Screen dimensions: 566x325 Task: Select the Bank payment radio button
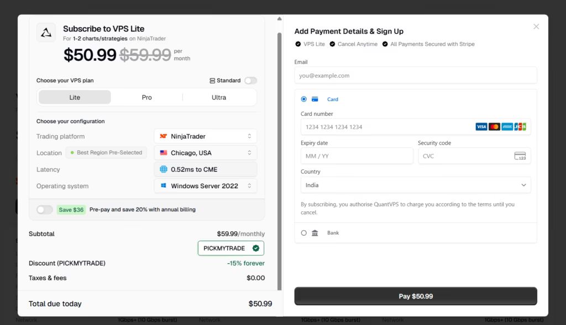pyautogui.click(x=303, y=232)
